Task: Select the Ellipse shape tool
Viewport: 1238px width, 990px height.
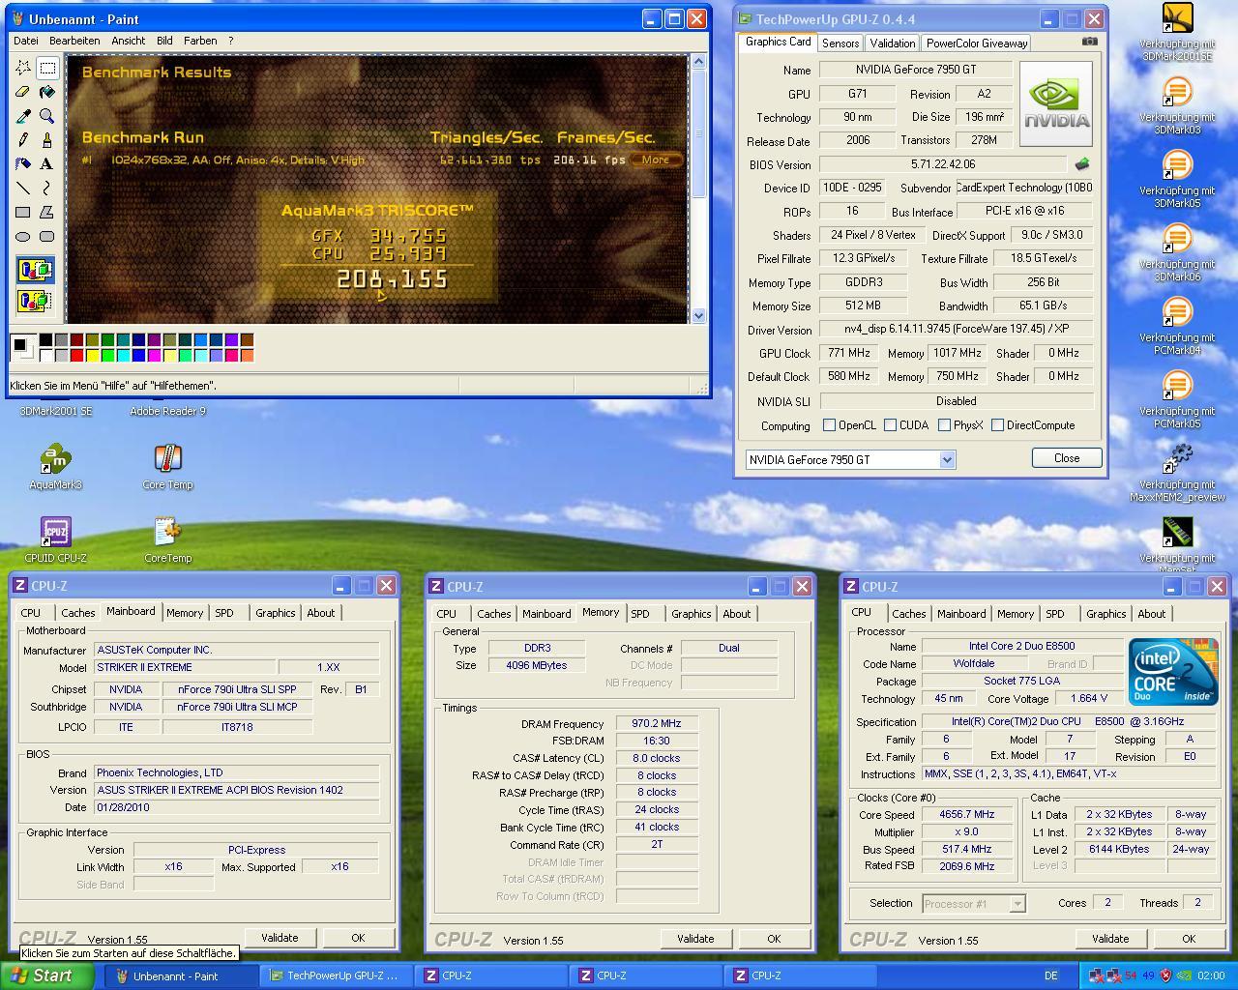Action: 22,237
